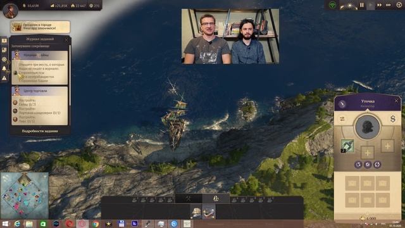This screenshot has height=228, width=405.
Task: Open the green taskbar app icon
Action: (43, 224)
